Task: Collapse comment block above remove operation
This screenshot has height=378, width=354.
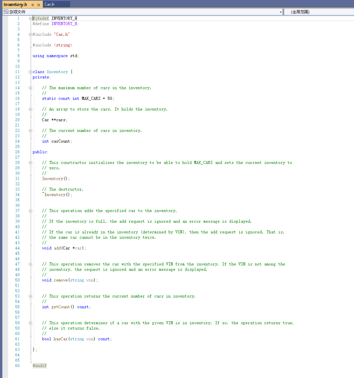Action: click(x=30, y=264)
